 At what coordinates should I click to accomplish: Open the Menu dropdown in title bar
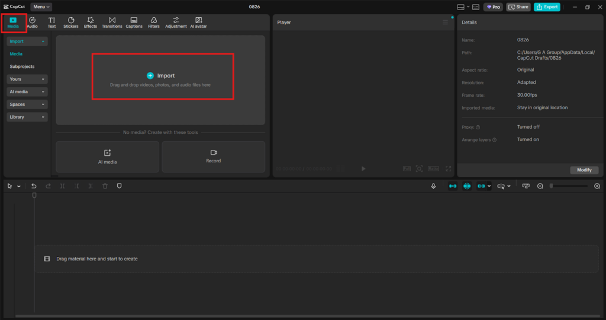(x=41, y=7)
